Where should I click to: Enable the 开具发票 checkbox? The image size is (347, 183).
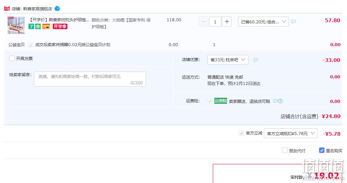point(12,58)
